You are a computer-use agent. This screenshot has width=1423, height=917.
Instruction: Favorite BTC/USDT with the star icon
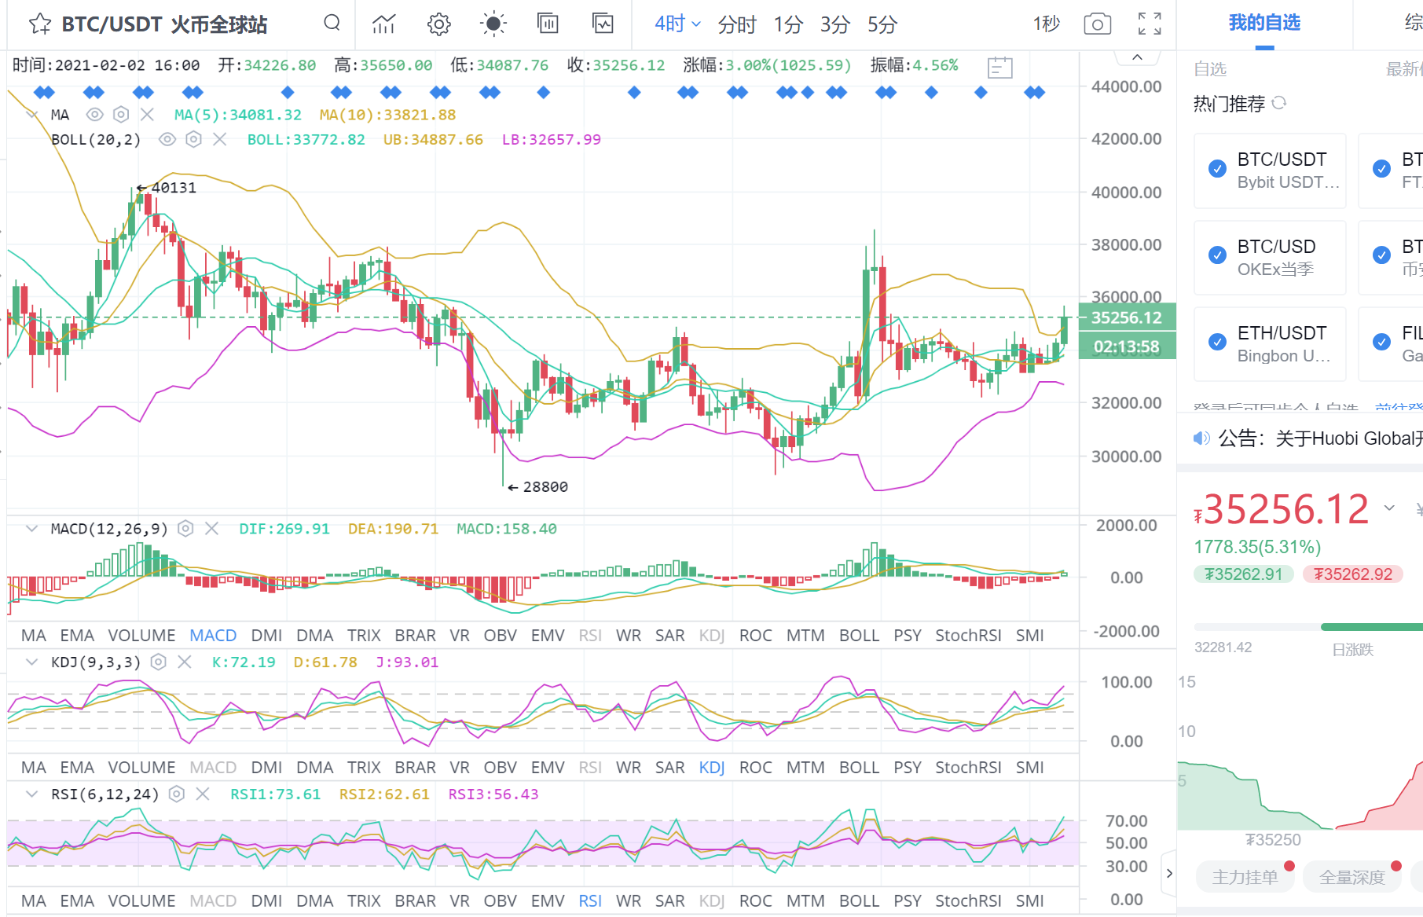(39, 24)
